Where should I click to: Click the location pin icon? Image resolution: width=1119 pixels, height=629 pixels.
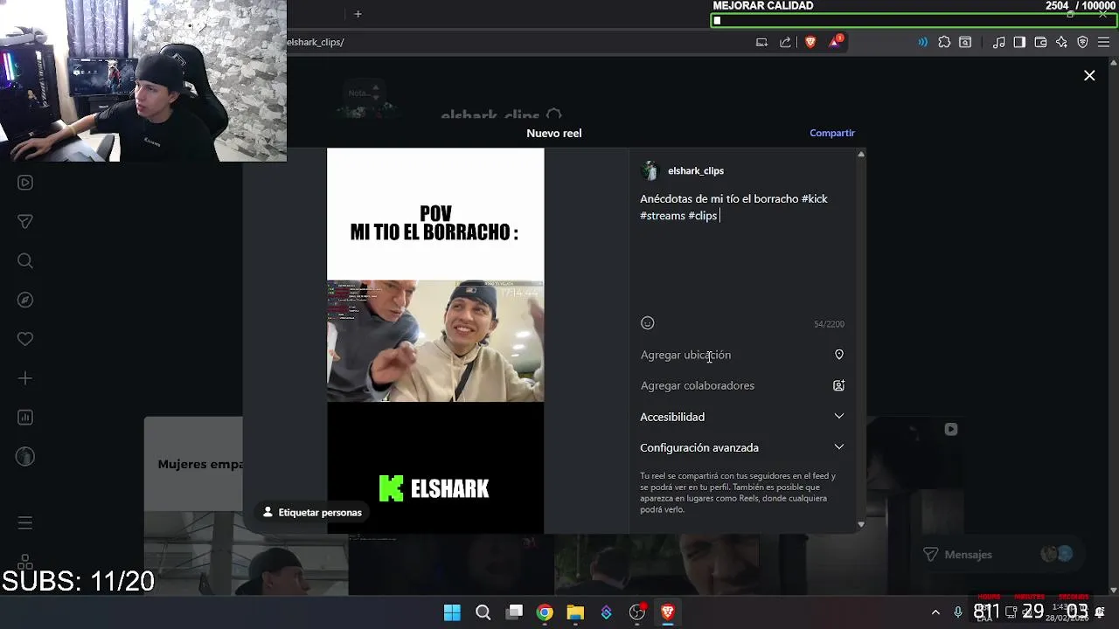839,355
